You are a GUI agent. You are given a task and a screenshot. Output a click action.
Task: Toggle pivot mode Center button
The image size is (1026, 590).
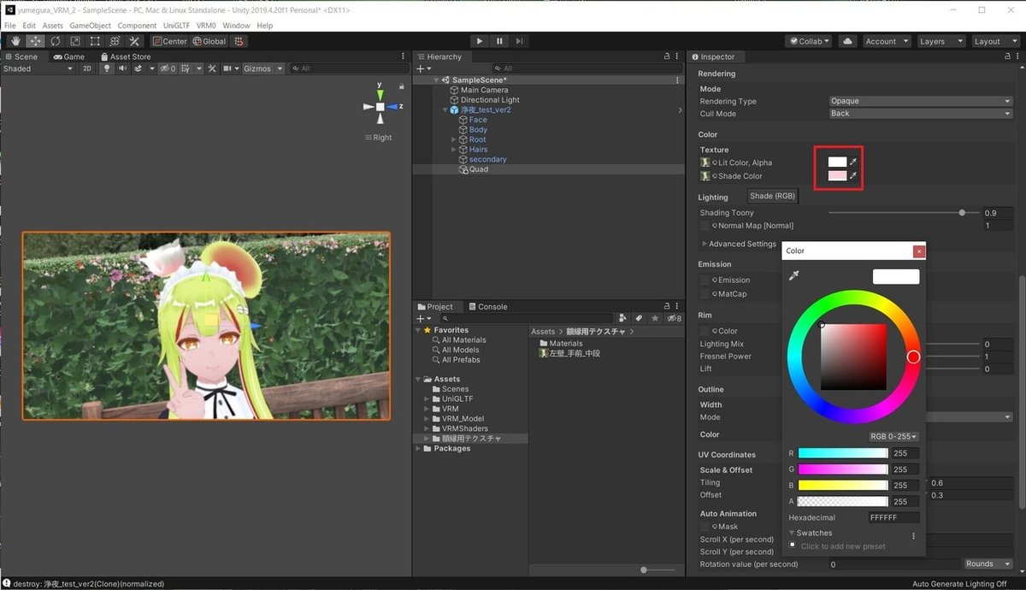click(170, 41)
